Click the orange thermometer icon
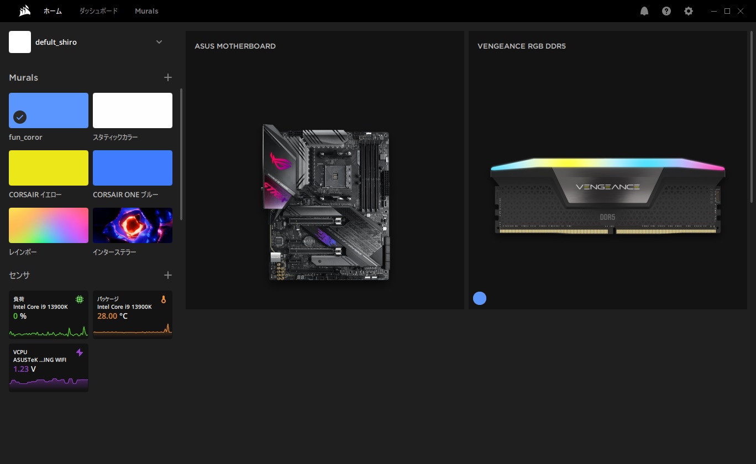Image resolution: width=756 pixels, height=464 pixels. [x=164, y=299]
